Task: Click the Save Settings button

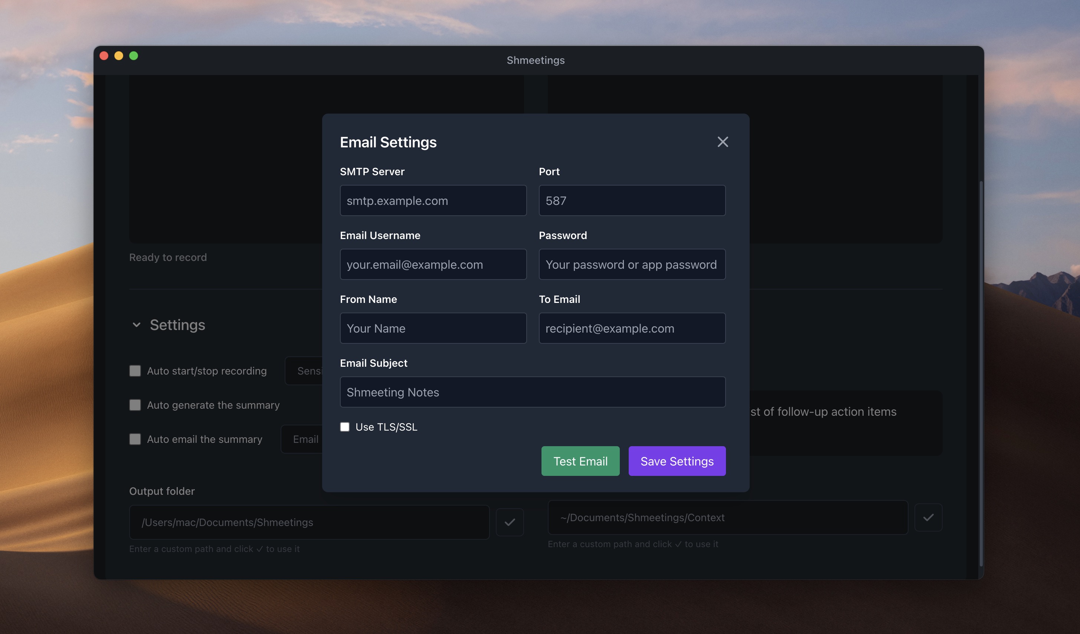Action: click(677, 461)
